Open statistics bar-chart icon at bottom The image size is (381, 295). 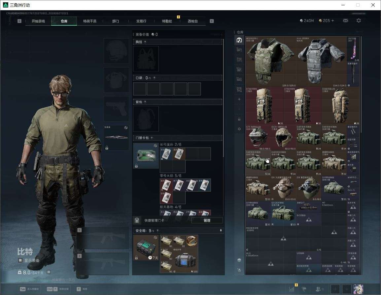[x=292, y=289]
